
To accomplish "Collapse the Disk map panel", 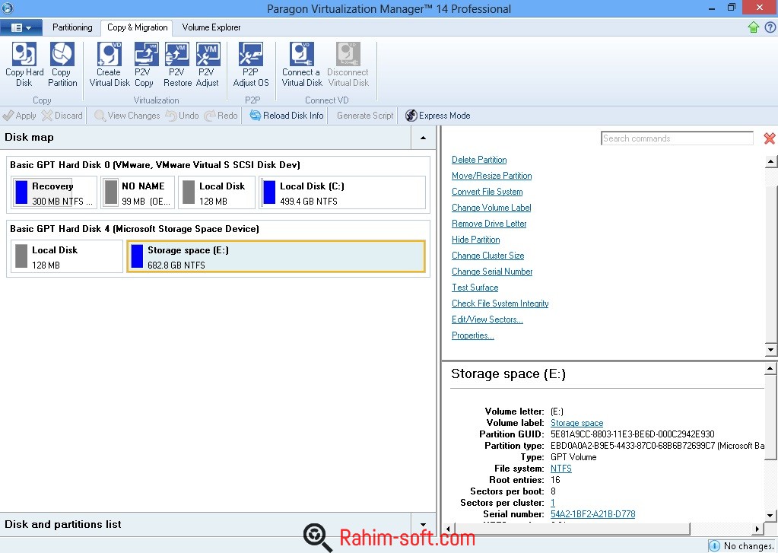I will click(424, 138).
